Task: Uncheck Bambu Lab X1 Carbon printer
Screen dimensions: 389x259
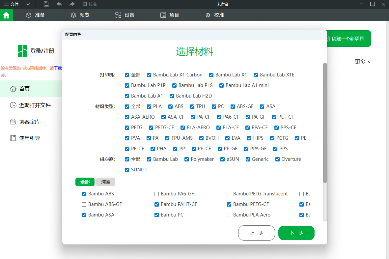Action: (149, 75)
